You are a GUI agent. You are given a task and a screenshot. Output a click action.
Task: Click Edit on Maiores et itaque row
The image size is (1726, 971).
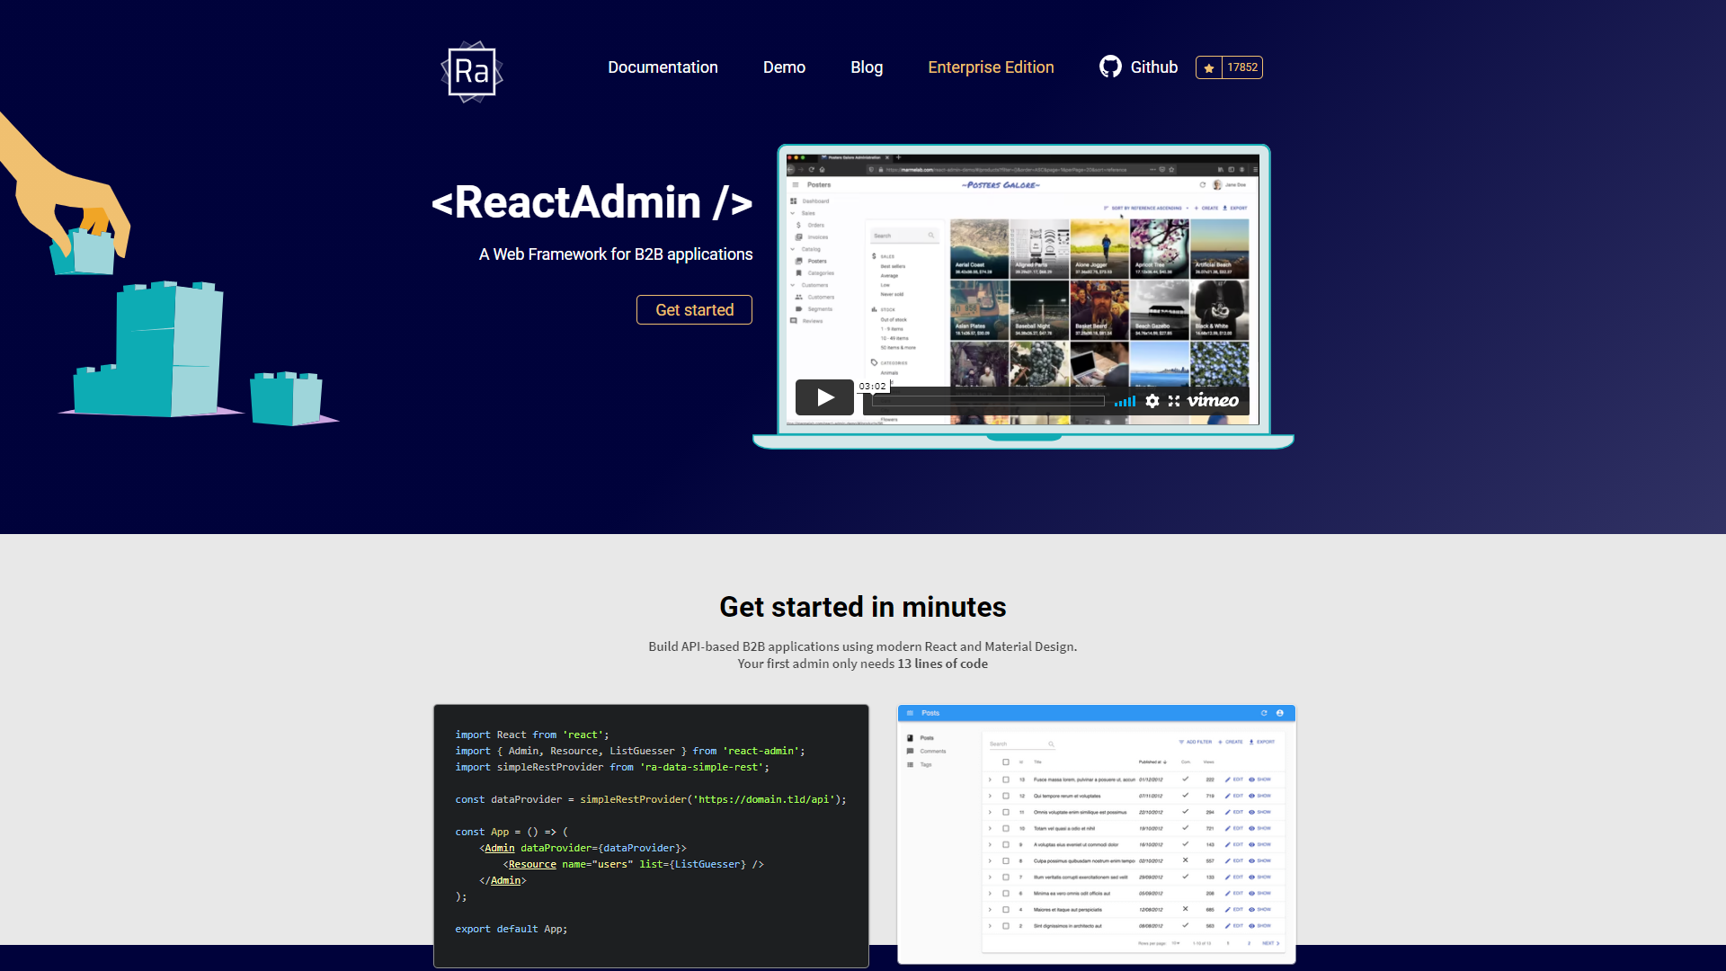(1234, 909)
